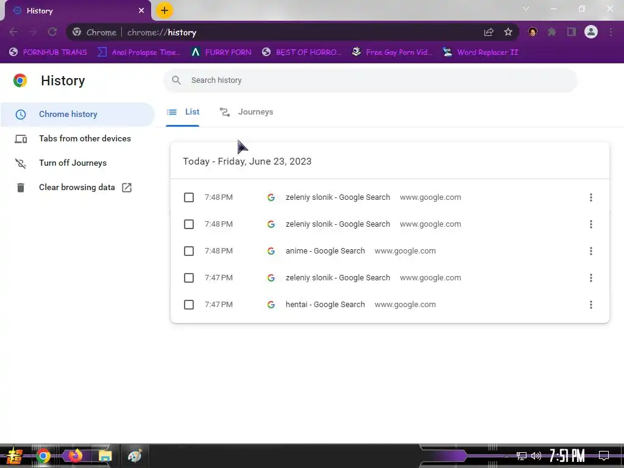The image size is (624, 468).
Task: Open a new tab with plus button
Action: (x=165, y=10)
